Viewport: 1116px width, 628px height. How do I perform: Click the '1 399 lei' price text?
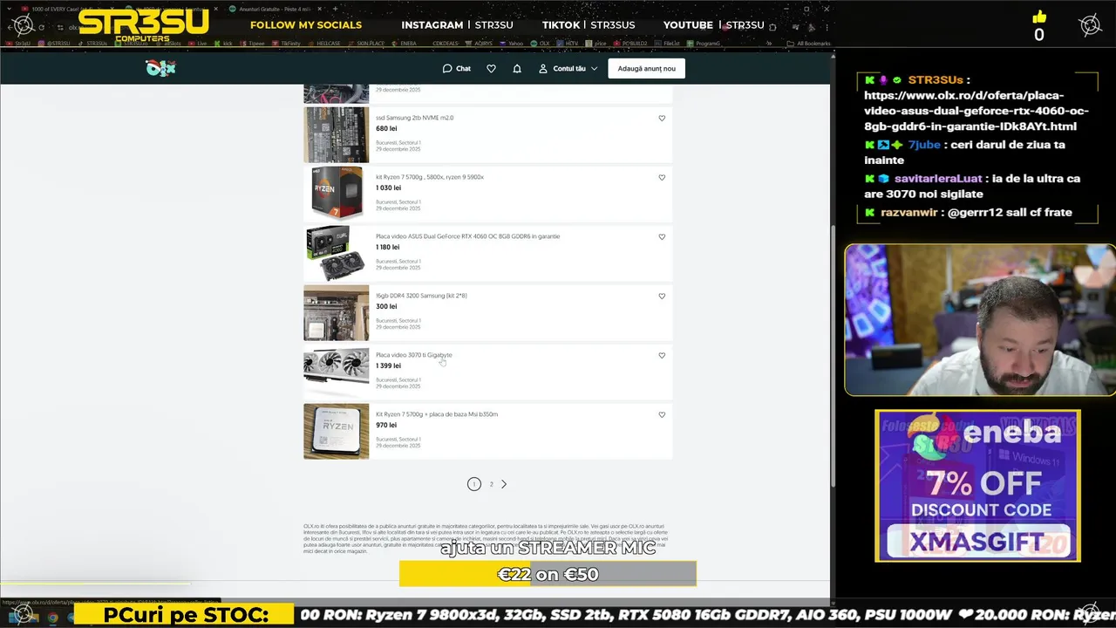click(x=388, y=365)
